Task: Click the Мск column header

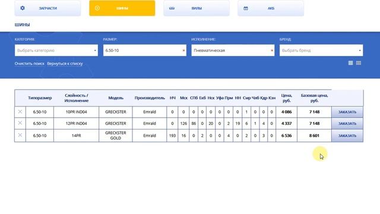Action: point(183,97)
